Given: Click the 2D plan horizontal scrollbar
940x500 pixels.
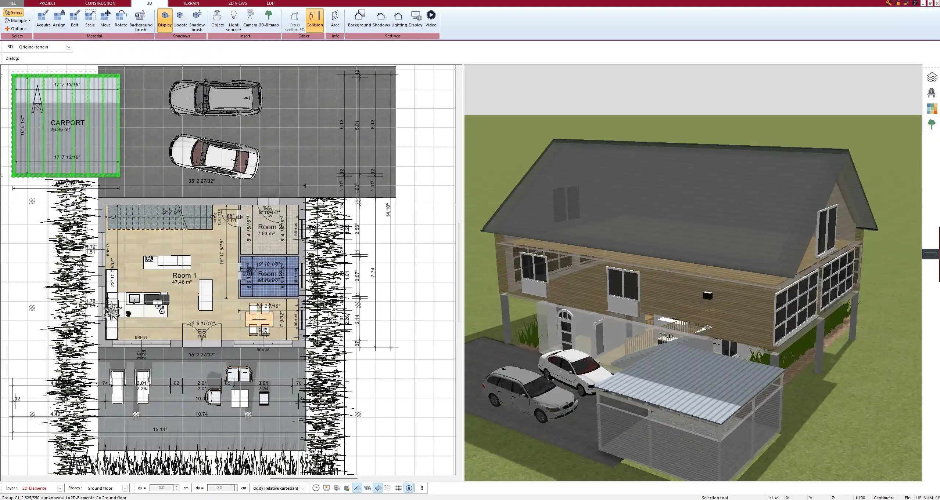Looking at the screenshot, I should (314, 478).
